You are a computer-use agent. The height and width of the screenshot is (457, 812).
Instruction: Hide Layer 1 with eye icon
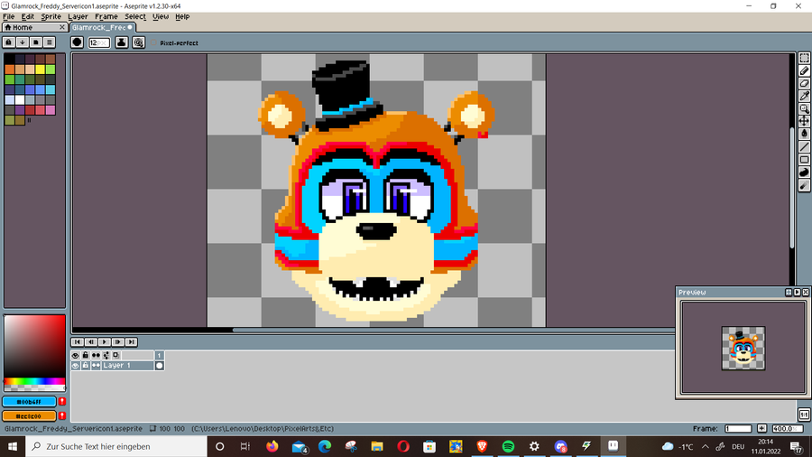[x=76, y=366]
